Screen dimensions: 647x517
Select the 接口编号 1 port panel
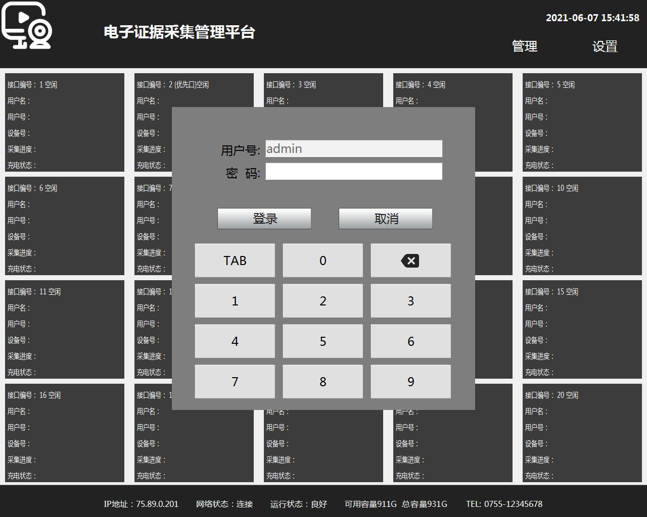point(65,123)
